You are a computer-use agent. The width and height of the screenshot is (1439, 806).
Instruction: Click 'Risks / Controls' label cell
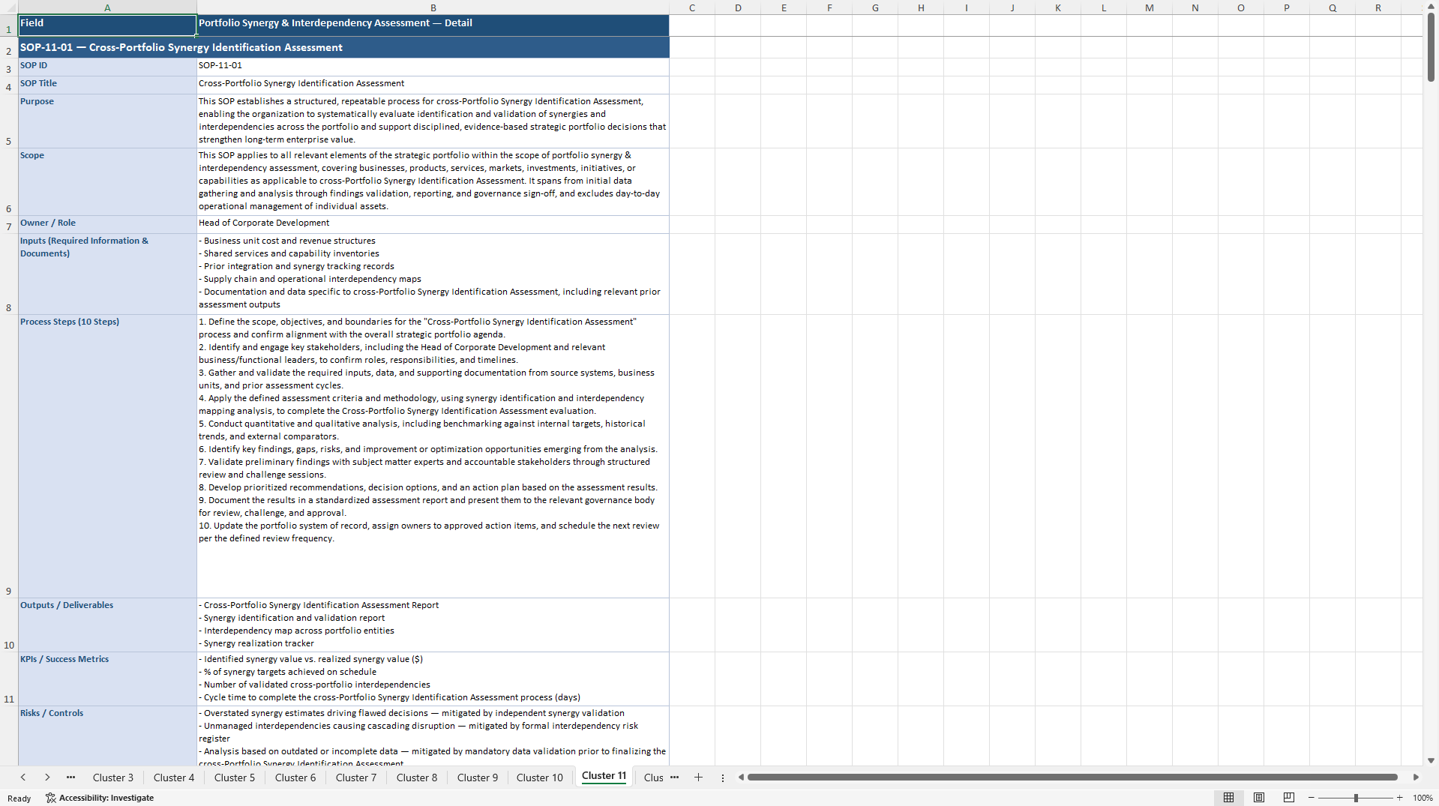[107, 736]
